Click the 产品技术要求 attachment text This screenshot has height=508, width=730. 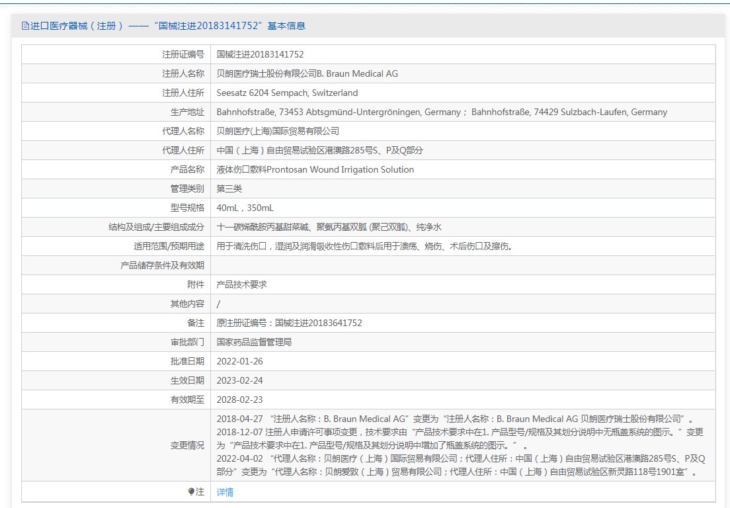[x=242, y=284]
